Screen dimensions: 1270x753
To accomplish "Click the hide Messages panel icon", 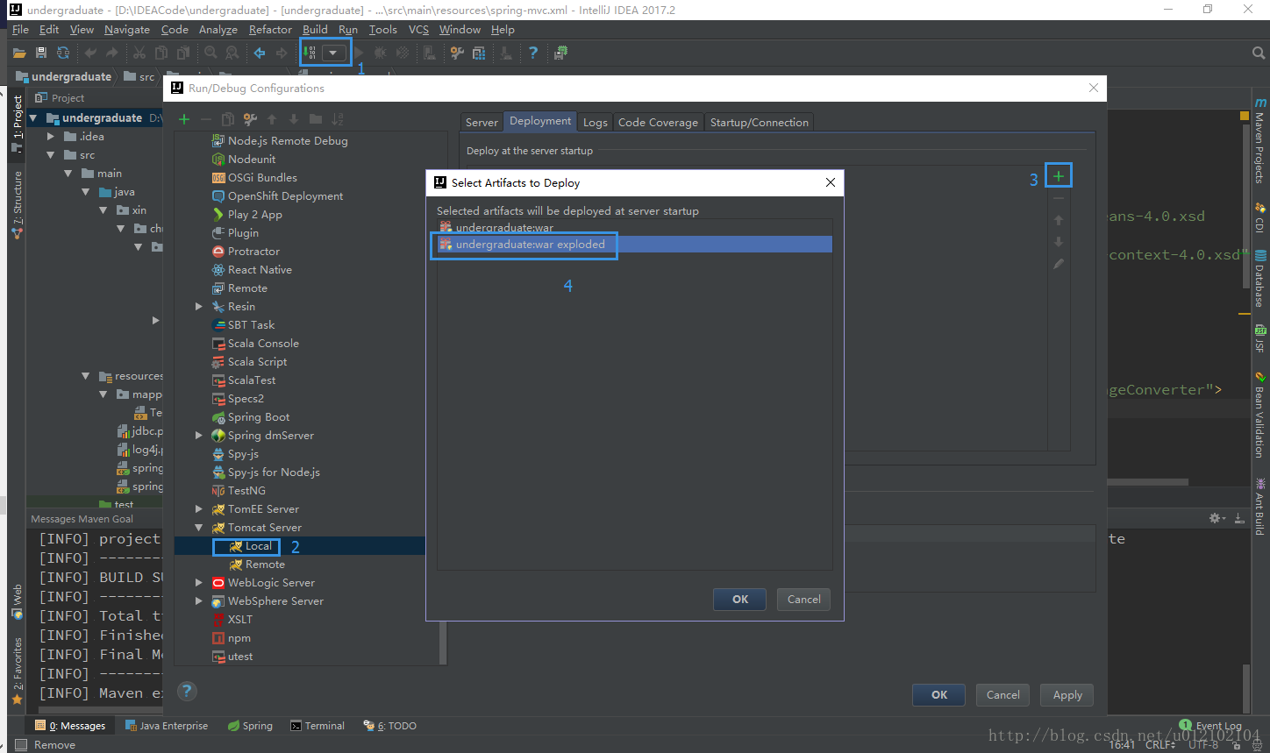I will coord(1239,518).
